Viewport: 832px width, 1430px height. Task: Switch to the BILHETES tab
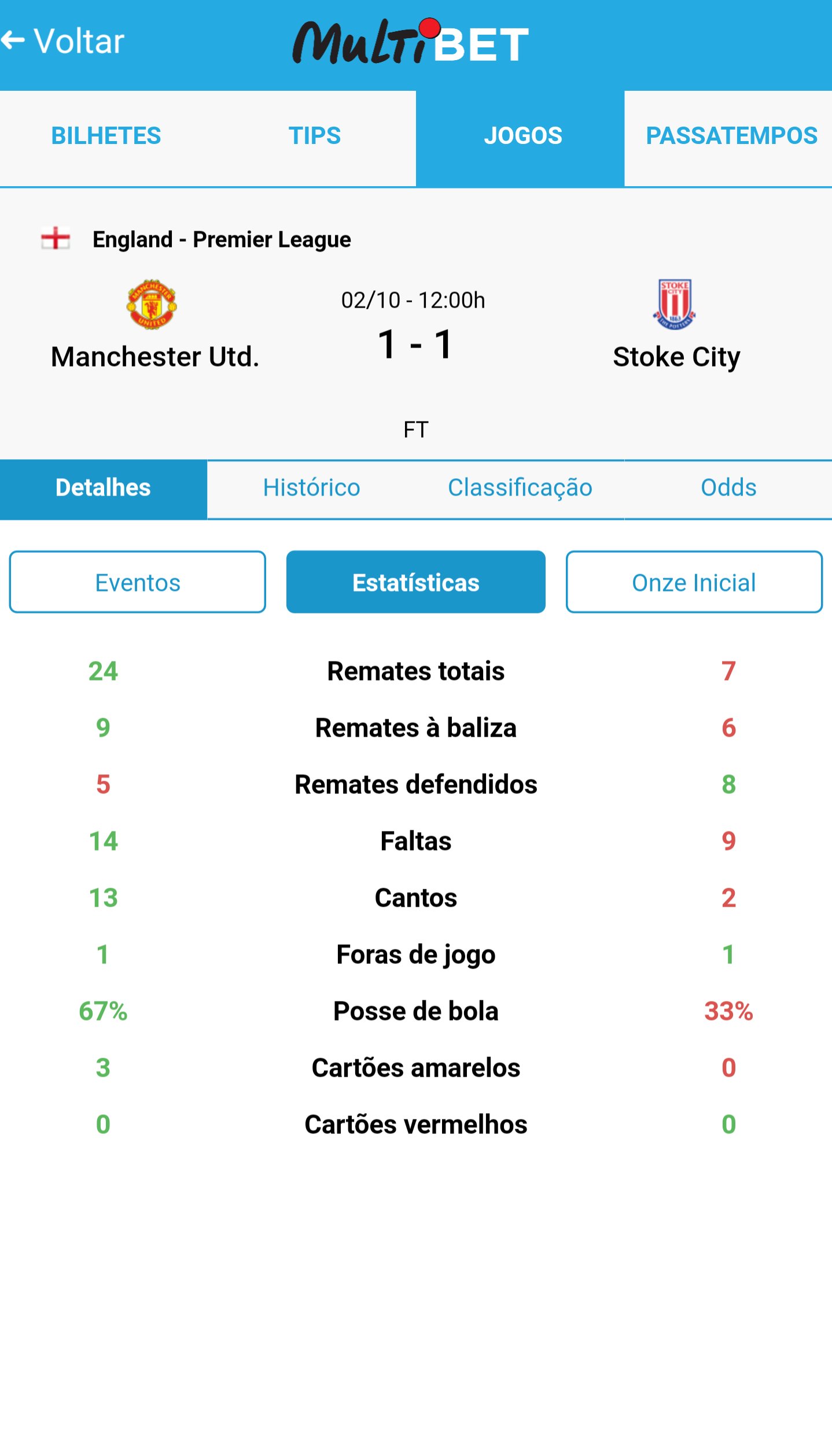pyautogui.click(x=106, y=136)
